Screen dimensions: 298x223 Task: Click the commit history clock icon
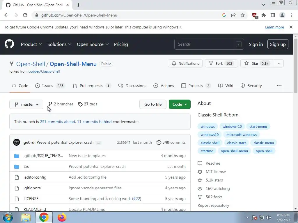pyautogui.click(x=159, y=142)
